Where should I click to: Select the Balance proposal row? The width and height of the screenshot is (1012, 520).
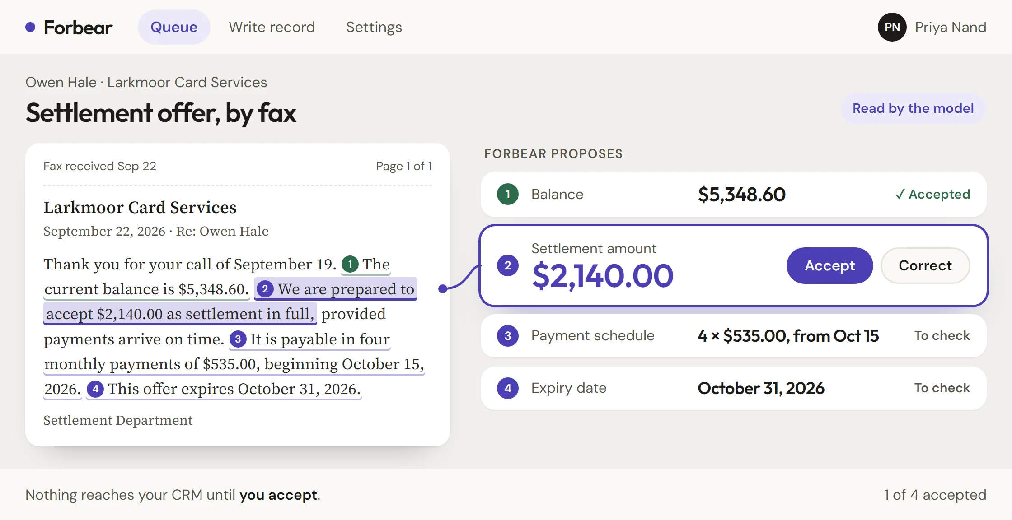(733, 194)
